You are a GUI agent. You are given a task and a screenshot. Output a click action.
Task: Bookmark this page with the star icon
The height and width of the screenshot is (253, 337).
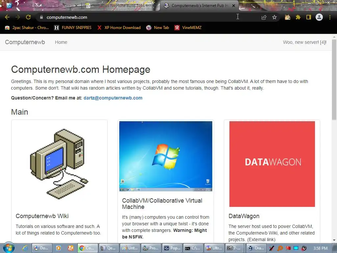tap(274, 17)
